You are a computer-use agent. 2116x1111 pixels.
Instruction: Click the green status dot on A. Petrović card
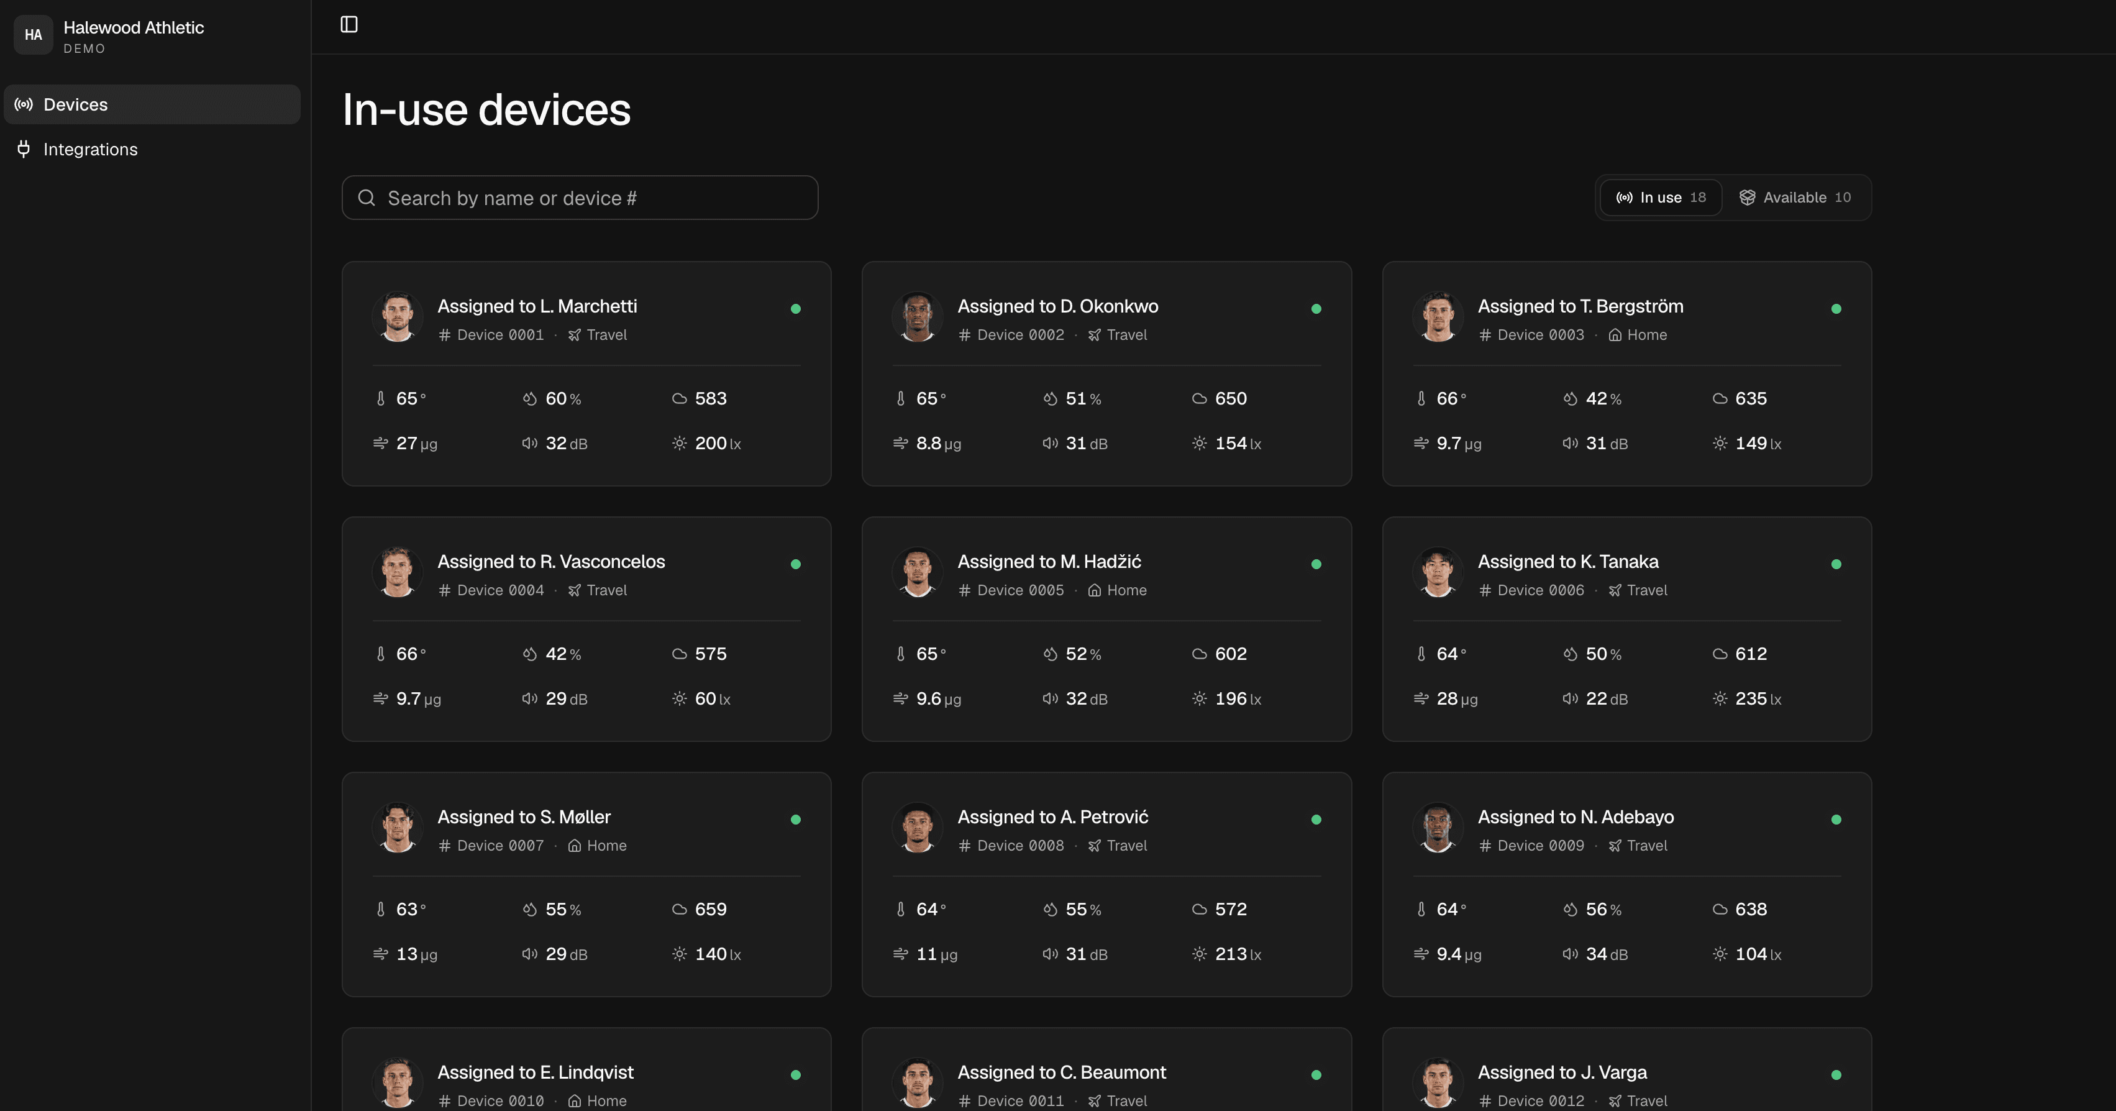point(1316,820)
